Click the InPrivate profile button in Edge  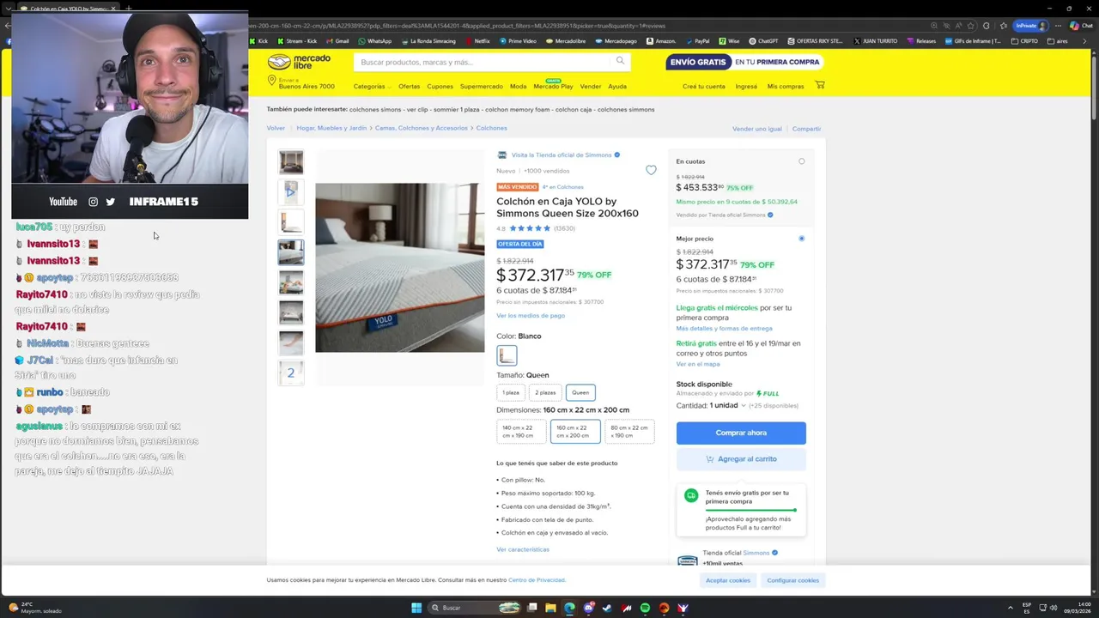click(1031, 26)
